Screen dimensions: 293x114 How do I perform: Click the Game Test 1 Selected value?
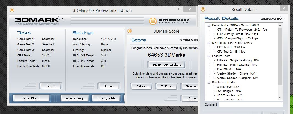coord(48,39)
